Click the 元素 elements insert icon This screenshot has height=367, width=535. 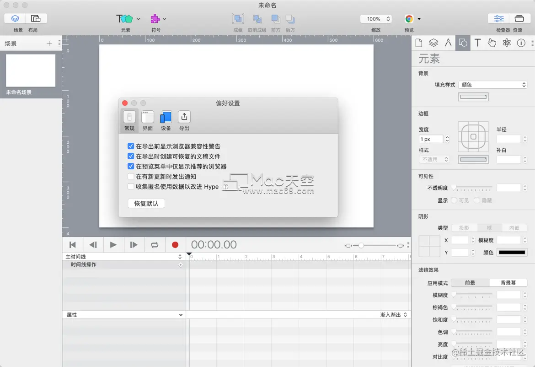[x=124, y=19]
